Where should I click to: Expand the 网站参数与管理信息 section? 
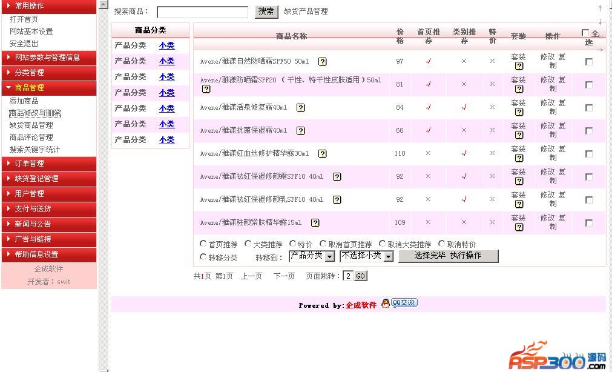coord(49,58)
